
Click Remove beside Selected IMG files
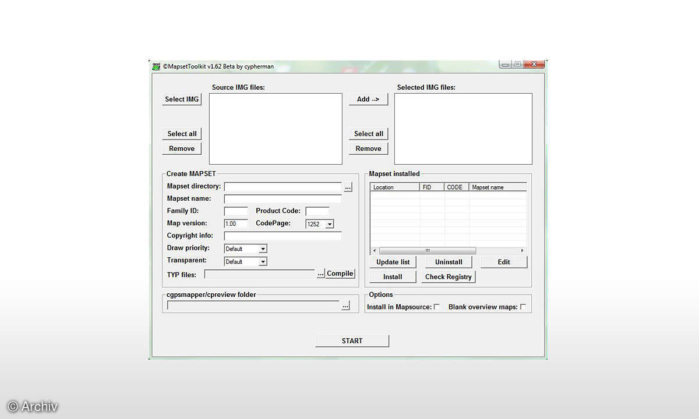pos(368,148)
